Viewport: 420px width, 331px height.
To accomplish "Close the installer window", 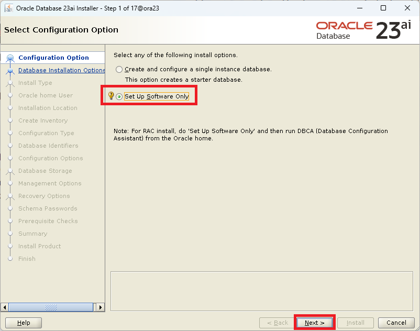I will (407, 8).
